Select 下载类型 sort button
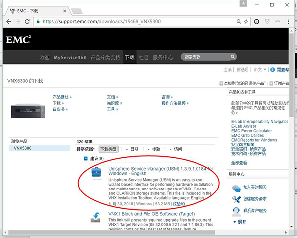Viewport: 297px width, 238px height. 108,149
